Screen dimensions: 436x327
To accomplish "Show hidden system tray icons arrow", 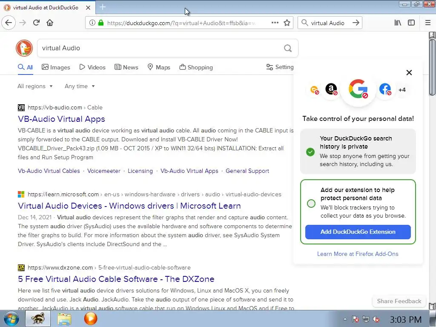I will [x=345, y=319].
